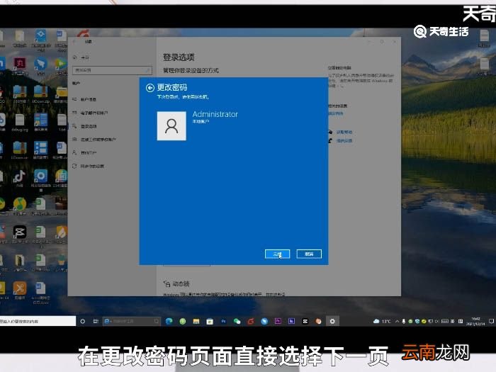Select the debug.log file on the desktop
This screenshot has height=372, width=496.
pyautogui.click(x=20, y=123)
